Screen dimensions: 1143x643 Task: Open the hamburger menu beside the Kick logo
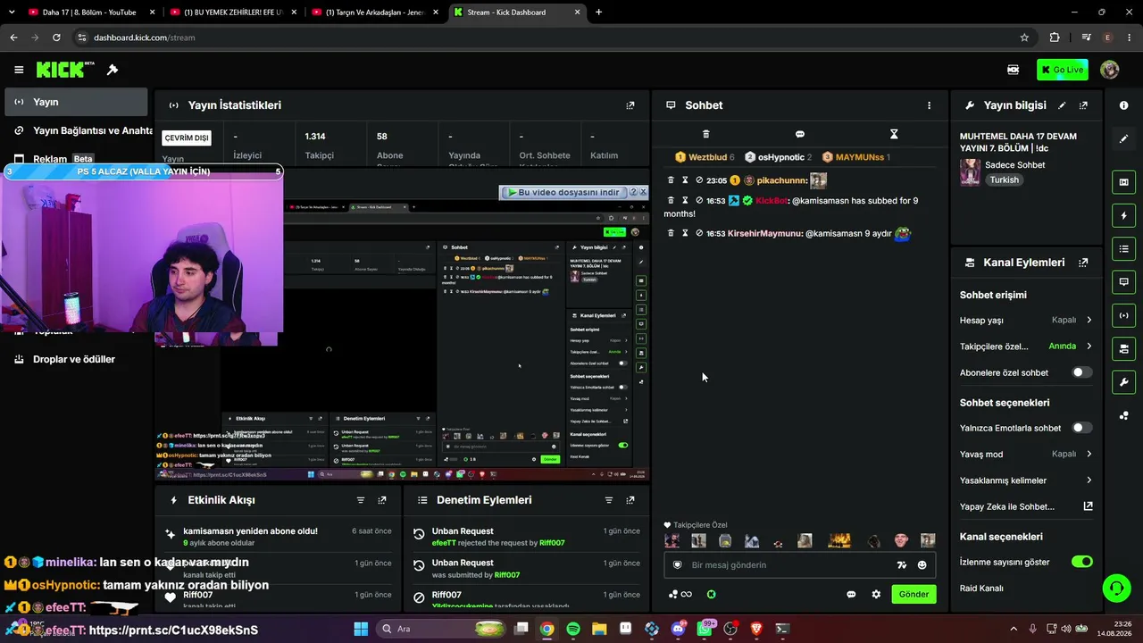pos(19,70)
